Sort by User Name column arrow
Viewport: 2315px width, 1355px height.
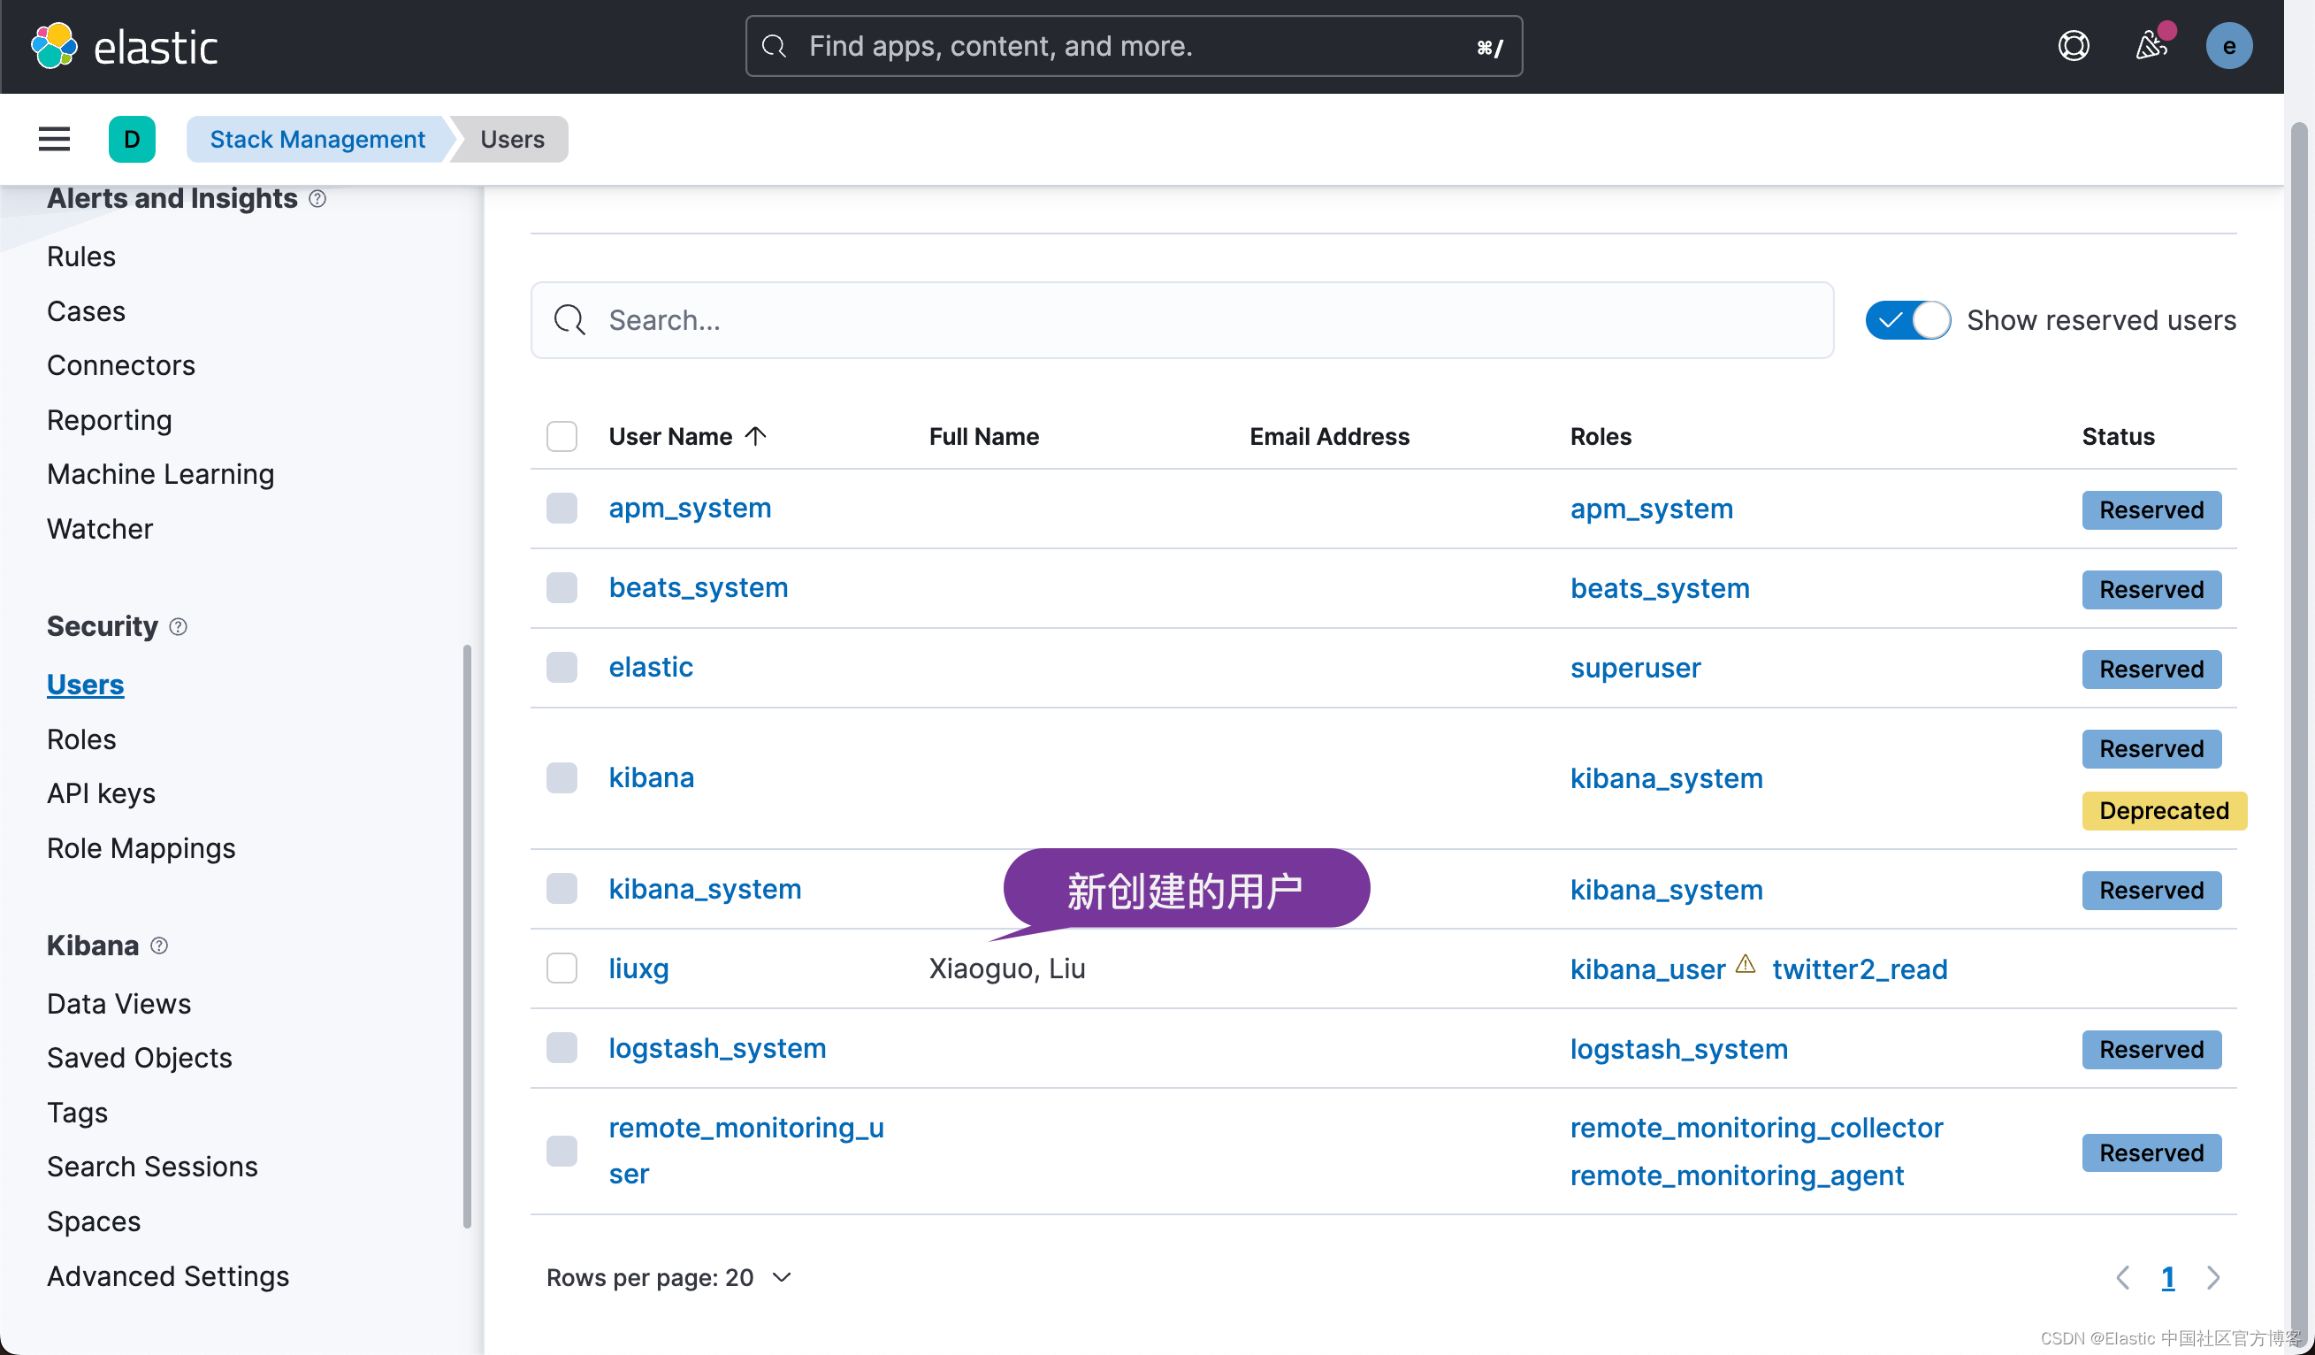[754, 436]
